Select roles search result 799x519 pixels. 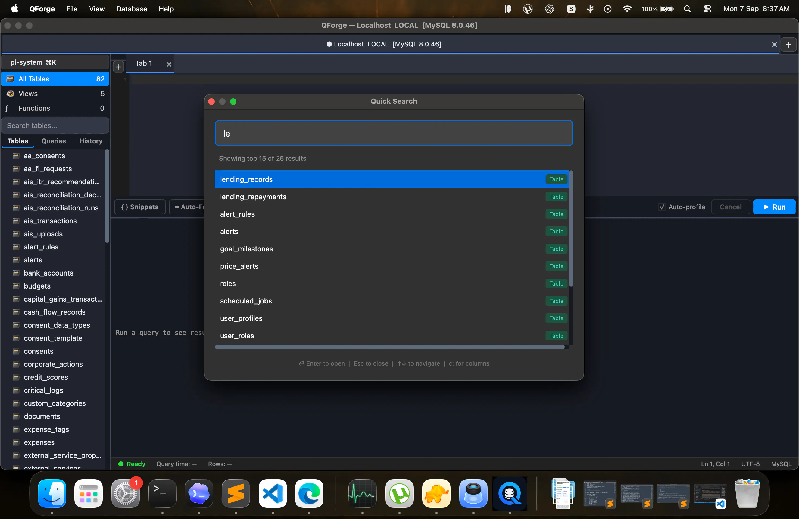click(391, 284)
